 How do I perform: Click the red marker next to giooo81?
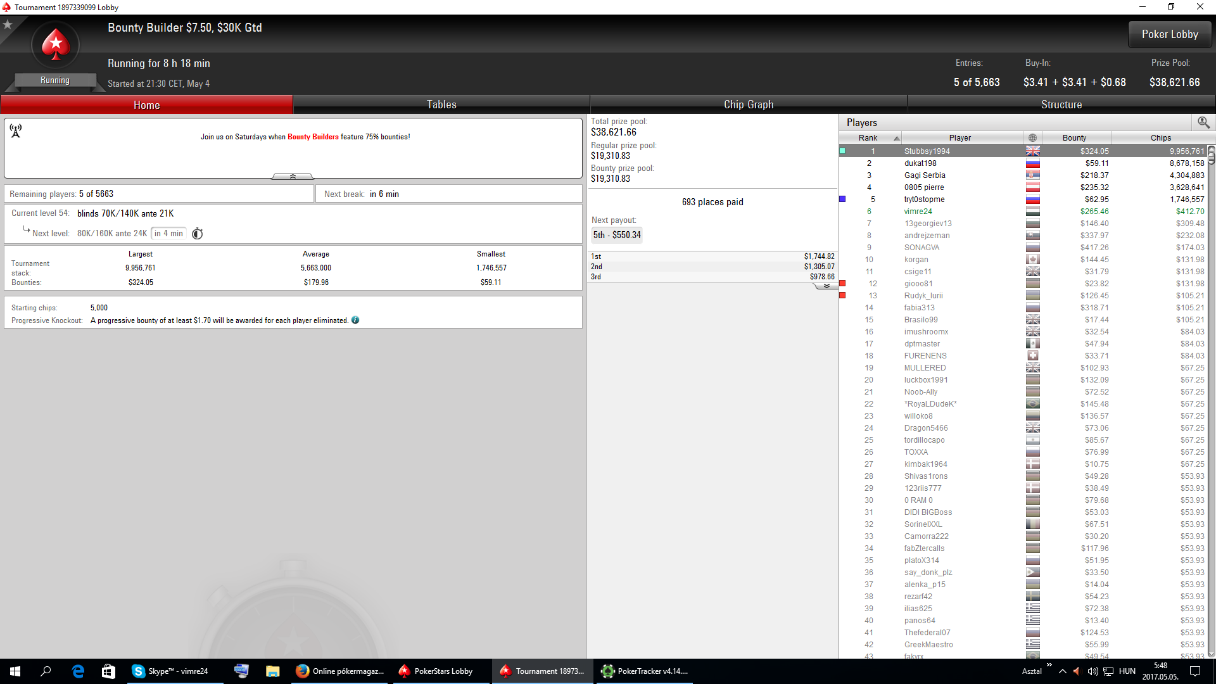tap(842, 284)
